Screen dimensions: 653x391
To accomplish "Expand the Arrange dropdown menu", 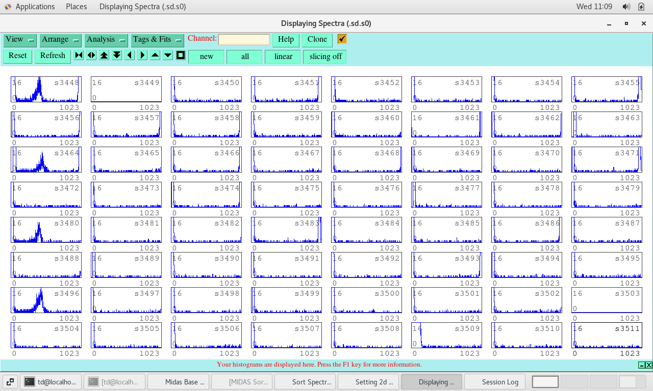I will (x=60, y=40).
